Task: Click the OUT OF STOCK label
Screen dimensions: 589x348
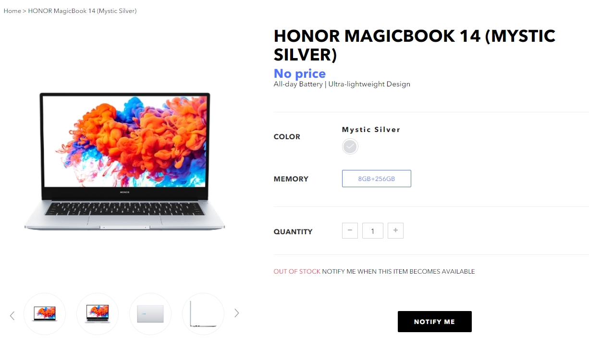Action: click(297, 271)
